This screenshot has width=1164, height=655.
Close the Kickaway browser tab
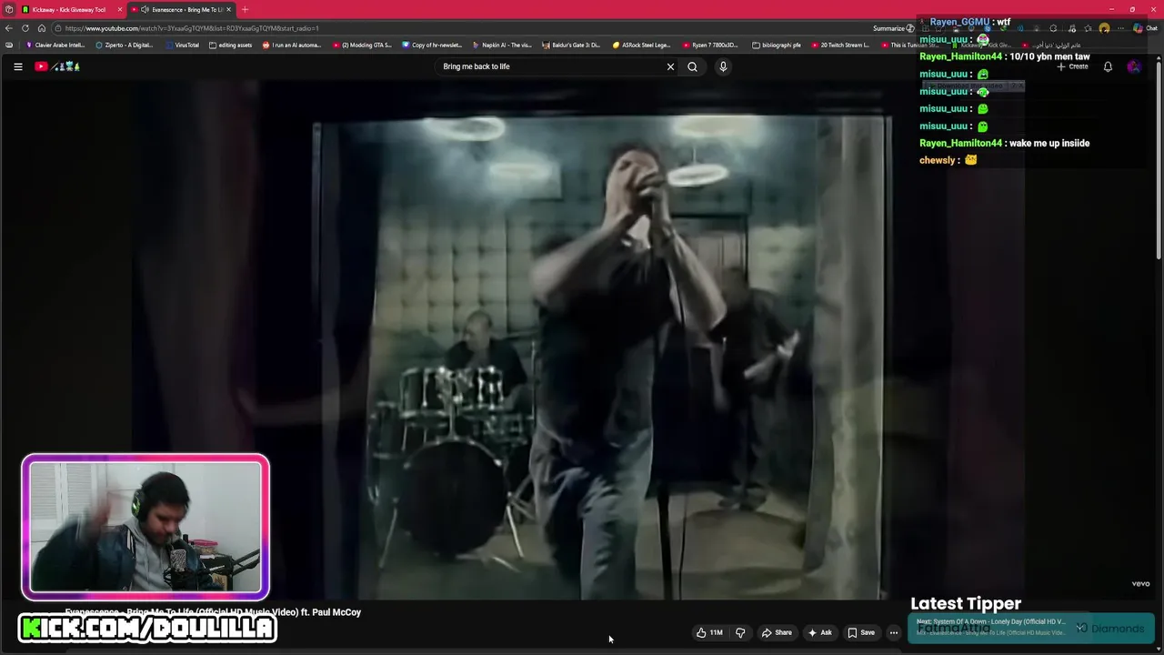pos(119,9)
